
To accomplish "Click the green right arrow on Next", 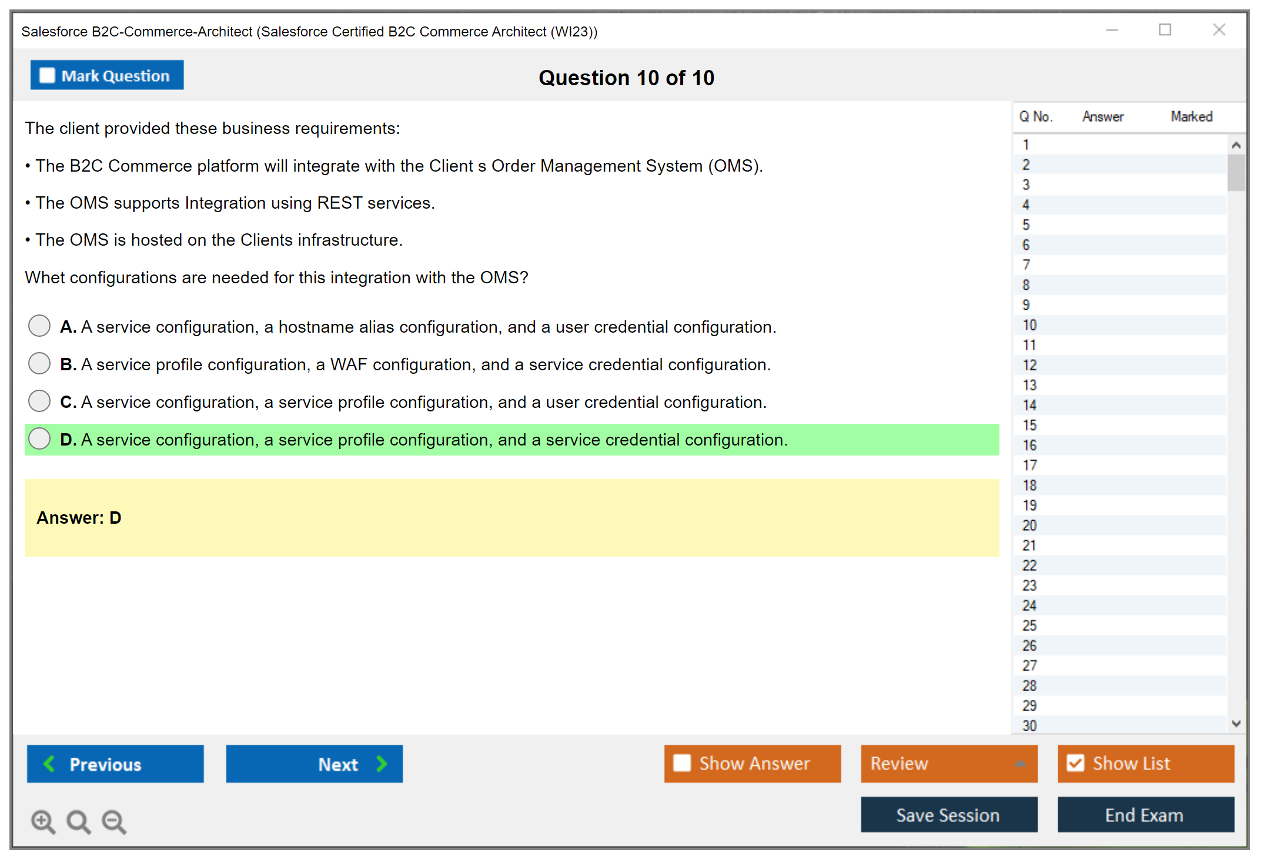I will (x=382, y=763).
